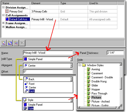Click the Used In column header

click(102, 3)
